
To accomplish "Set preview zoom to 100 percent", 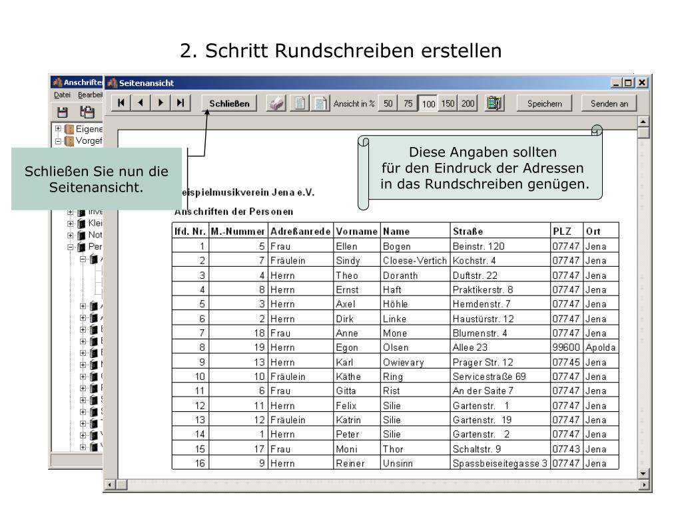I will (428, 103).
